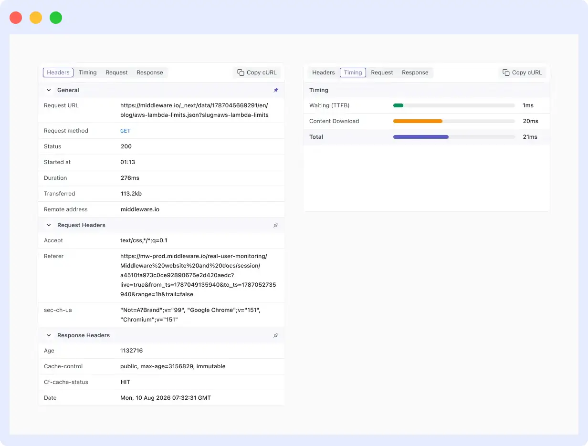This screenshot has width=588, height=446.
Task: Click the Age value 1132716
Action: pos(132,351)
